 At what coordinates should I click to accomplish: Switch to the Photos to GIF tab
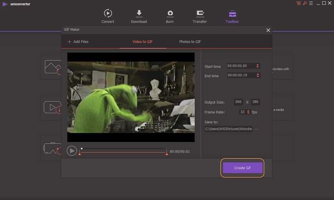(x=190, y=42)
